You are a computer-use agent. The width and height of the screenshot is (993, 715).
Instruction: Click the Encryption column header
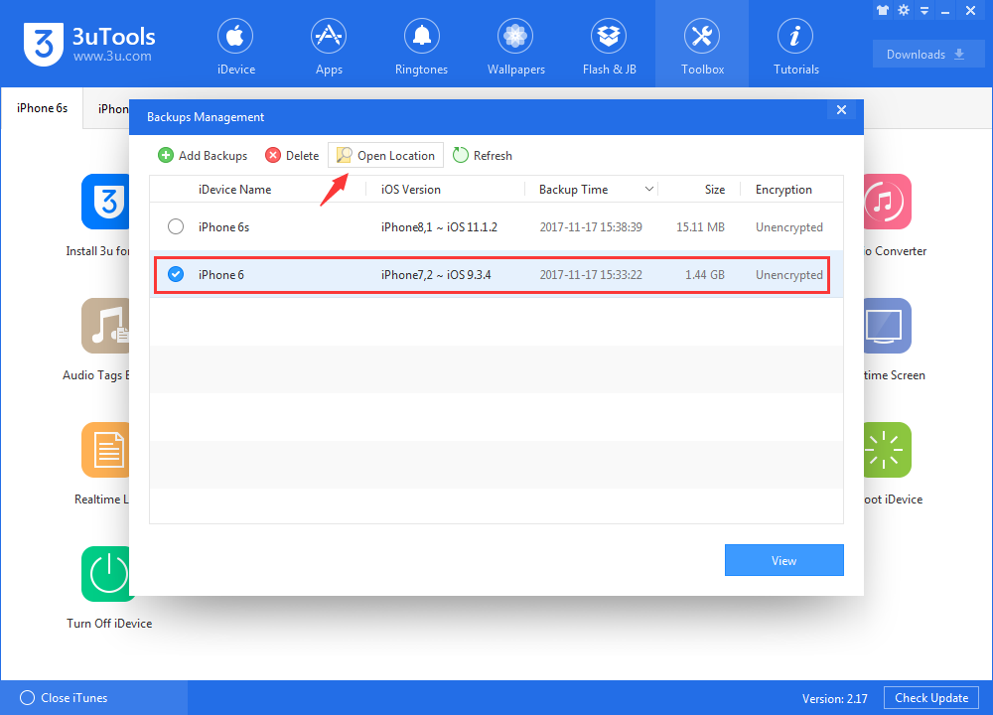pos(783,190)
